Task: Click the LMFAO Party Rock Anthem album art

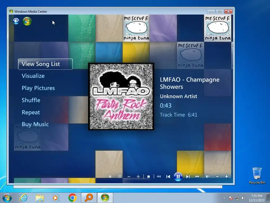Action: [x=121, y=96]
